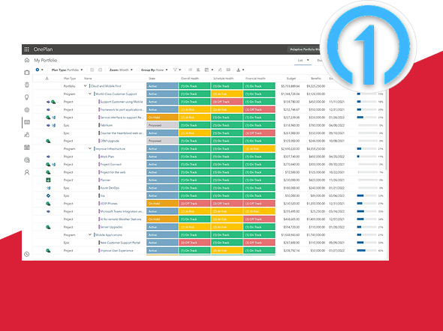
Task: Collapse the Mobile Applications program
Action: (90, 234)
